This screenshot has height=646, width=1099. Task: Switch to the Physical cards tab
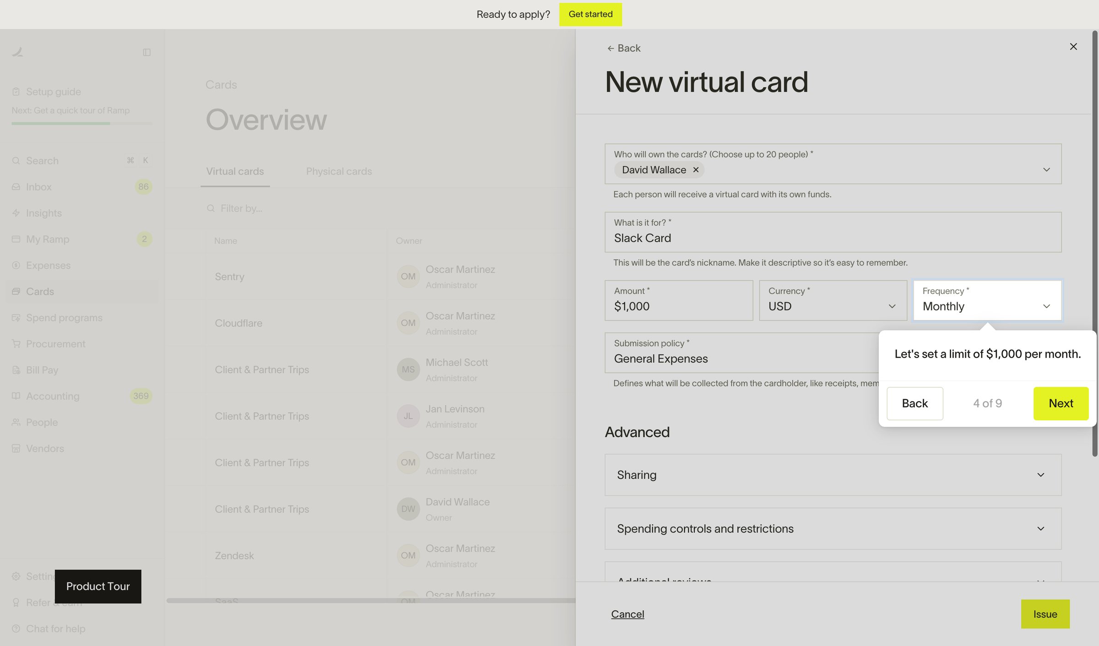pos(338,171)
